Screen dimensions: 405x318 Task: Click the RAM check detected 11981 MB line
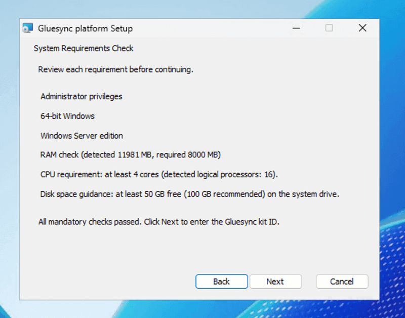[131, 155]
